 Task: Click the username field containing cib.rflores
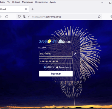tap(56, 54)
